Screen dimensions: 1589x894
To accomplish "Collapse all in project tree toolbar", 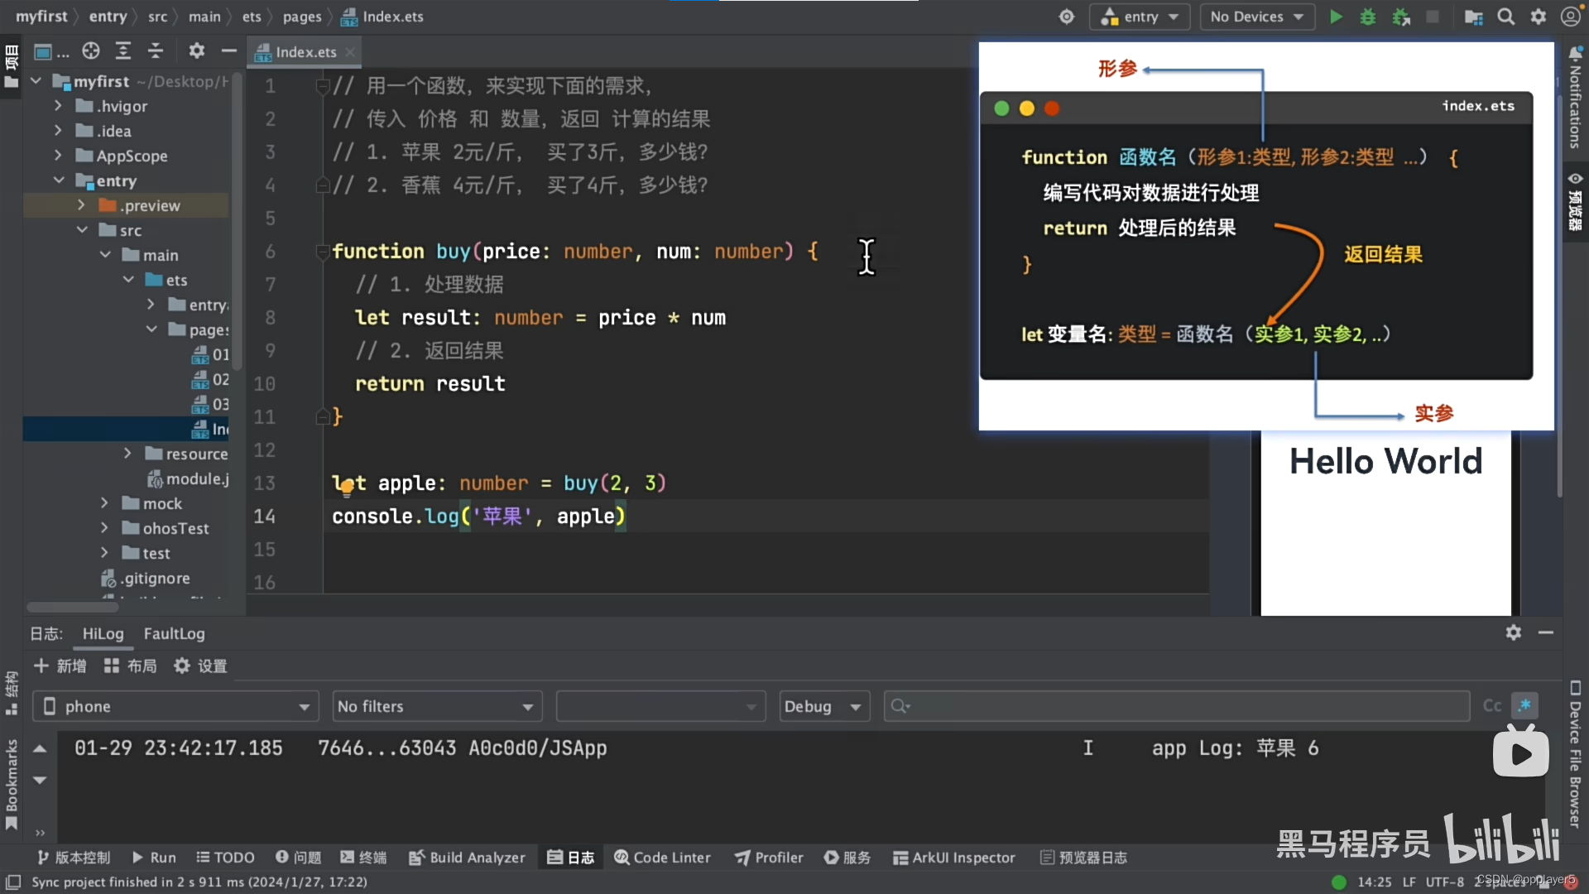I will 155,51.
